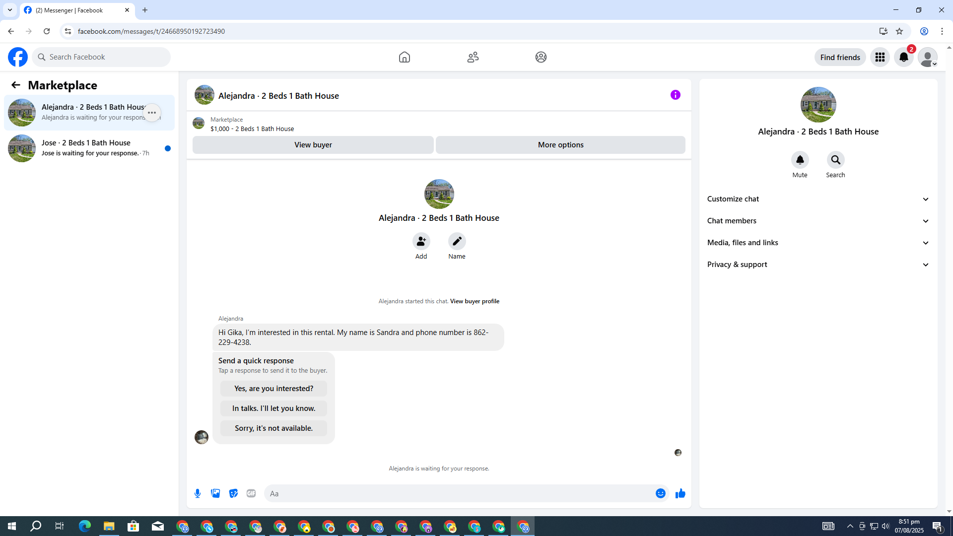
Task: Expand Media, files and links section
Action: [x=818, y=243]
